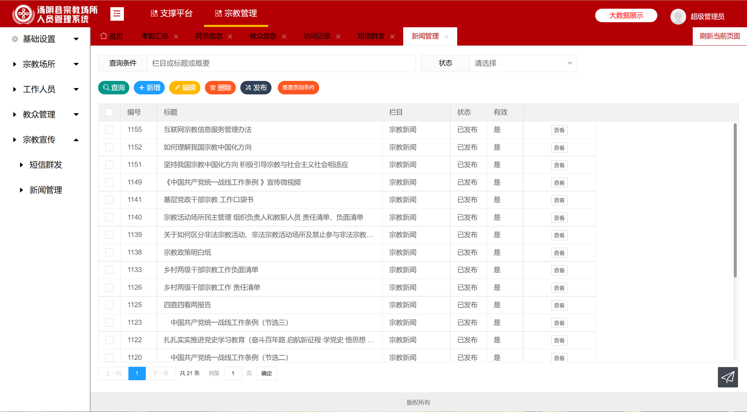Click the table vertical scrollbar

(x=735, y=200)
